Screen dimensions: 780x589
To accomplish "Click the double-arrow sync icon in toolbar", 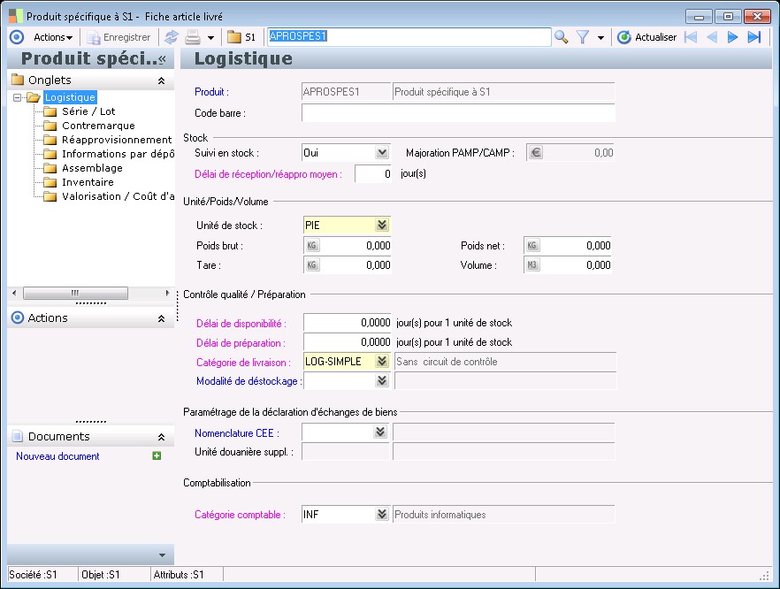I will point(171,37).
